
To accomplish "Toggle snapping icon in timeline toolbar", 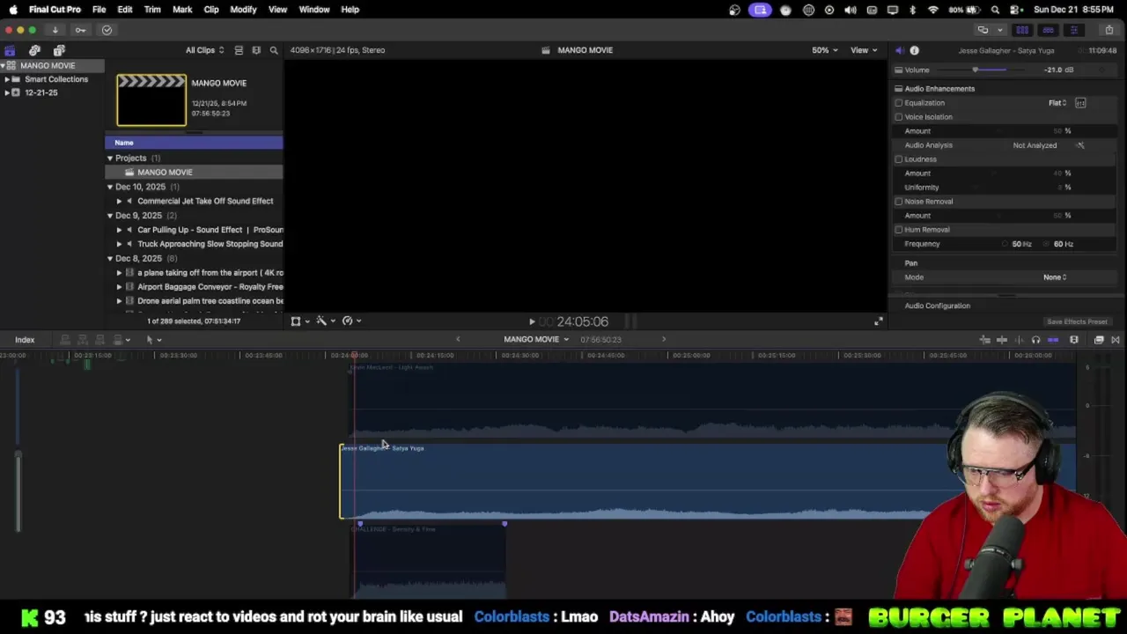I will [x=1053, y=340].
